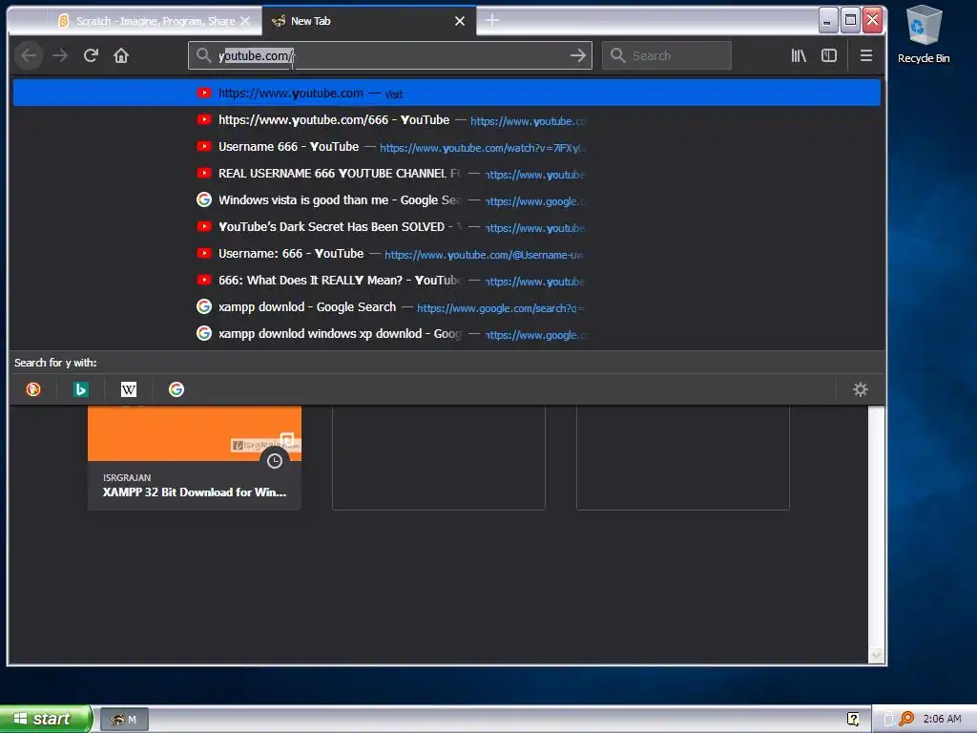The image size is (977, 733).
Task: Click the browser taskbar button labeled M
Action: 124,720
